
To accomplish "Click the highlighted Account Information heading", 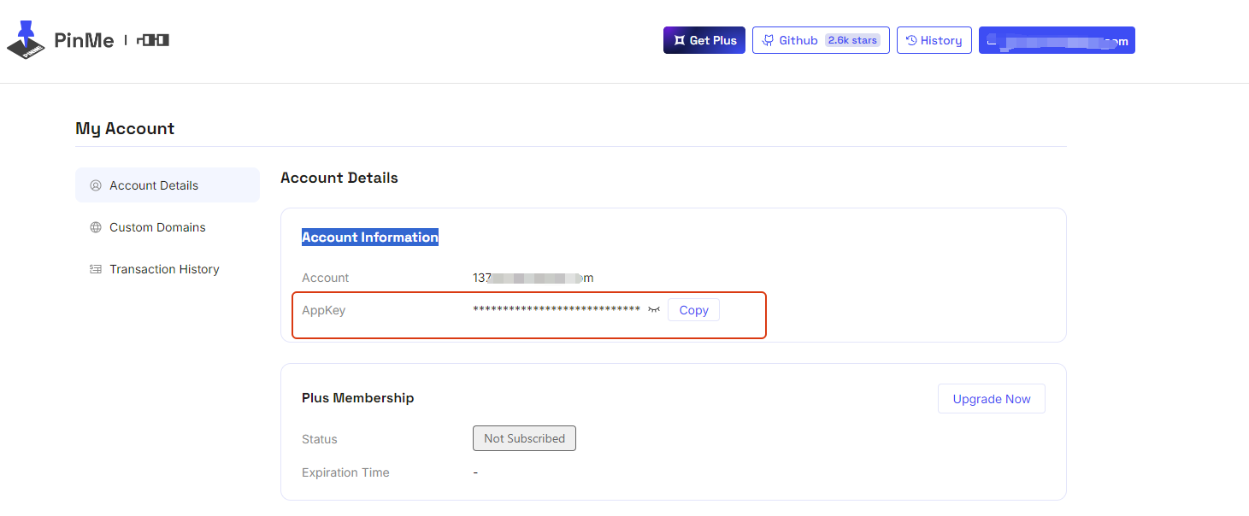I will pyautogui.click(x=370, y=237).
